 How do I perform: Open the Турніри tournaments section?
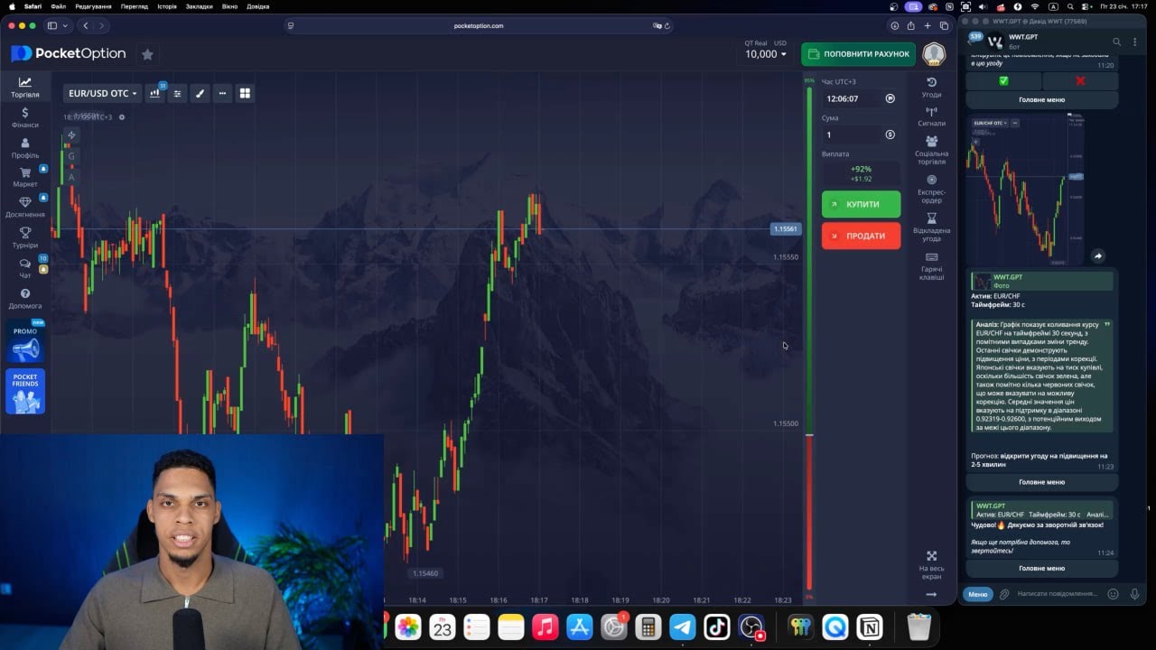(25, 237)
